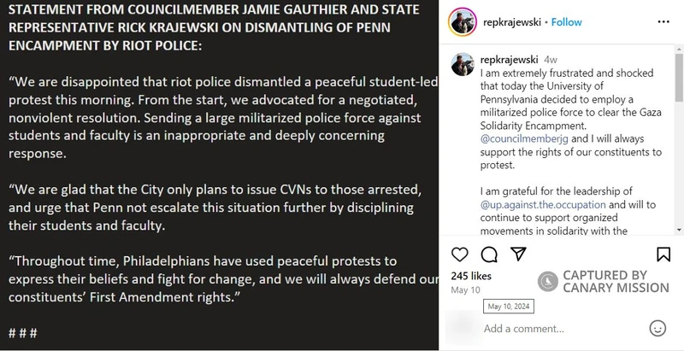Save the post with the bookmark icon
This screenshot has width=684, height=351.
(x=663, y=254)
